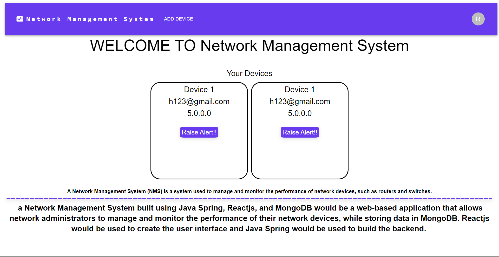
Task: Click the NMS brand icon in the navbar
Action: tap(20, 19)
